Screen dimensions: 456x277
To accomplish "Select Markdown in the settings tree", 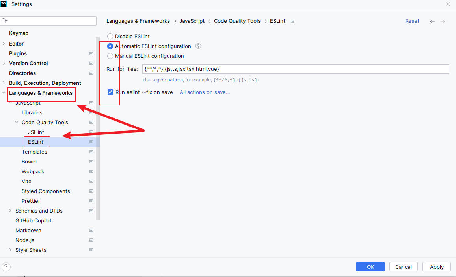I will point(28,231).
